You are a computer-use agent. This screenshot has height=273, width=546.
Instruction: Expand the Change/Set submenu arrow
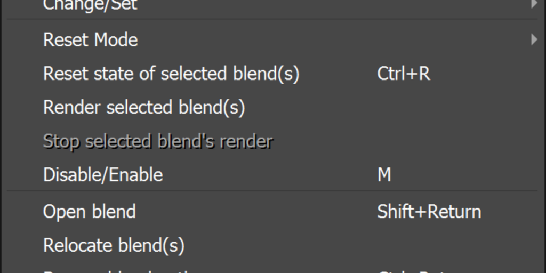tap(534, 4)
